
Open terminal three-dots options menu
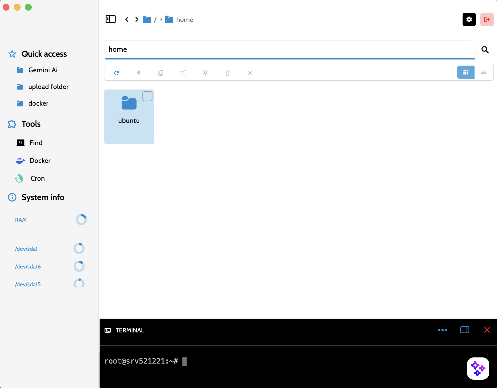tap(442, 330)
